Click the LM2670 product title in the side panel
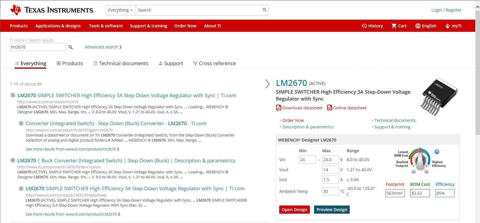The image size is (480, 223). 291,83
